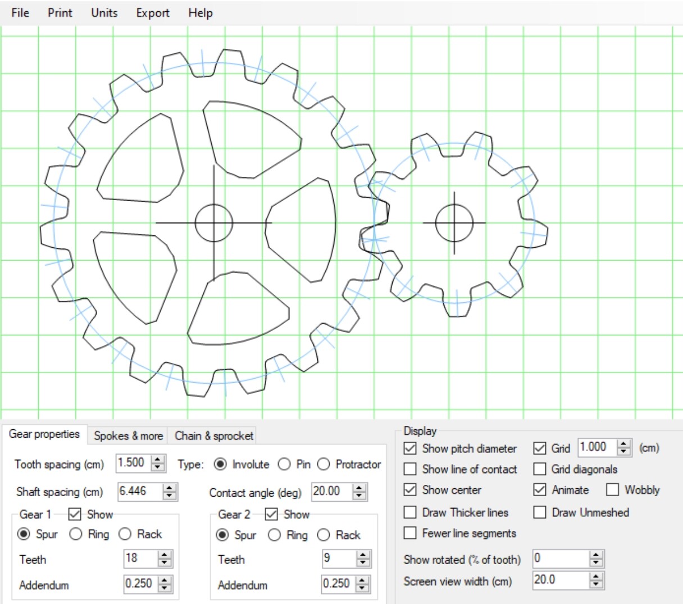
Task: Click the Grid size input field
Action: pos(598,447)
